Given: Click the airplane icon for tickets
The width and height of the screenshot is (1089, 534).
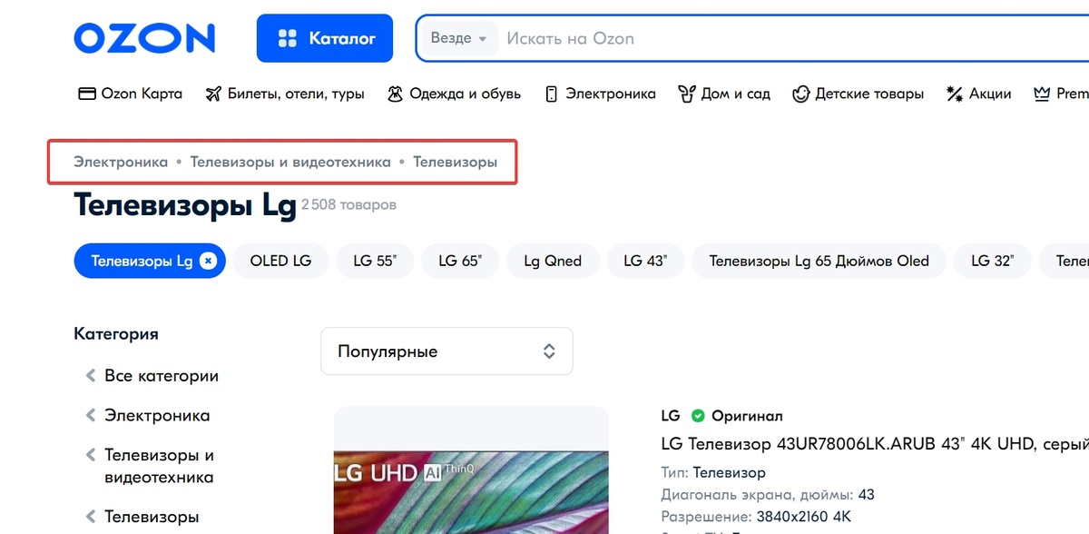Looking at the screenshot, I should point(213,94).
